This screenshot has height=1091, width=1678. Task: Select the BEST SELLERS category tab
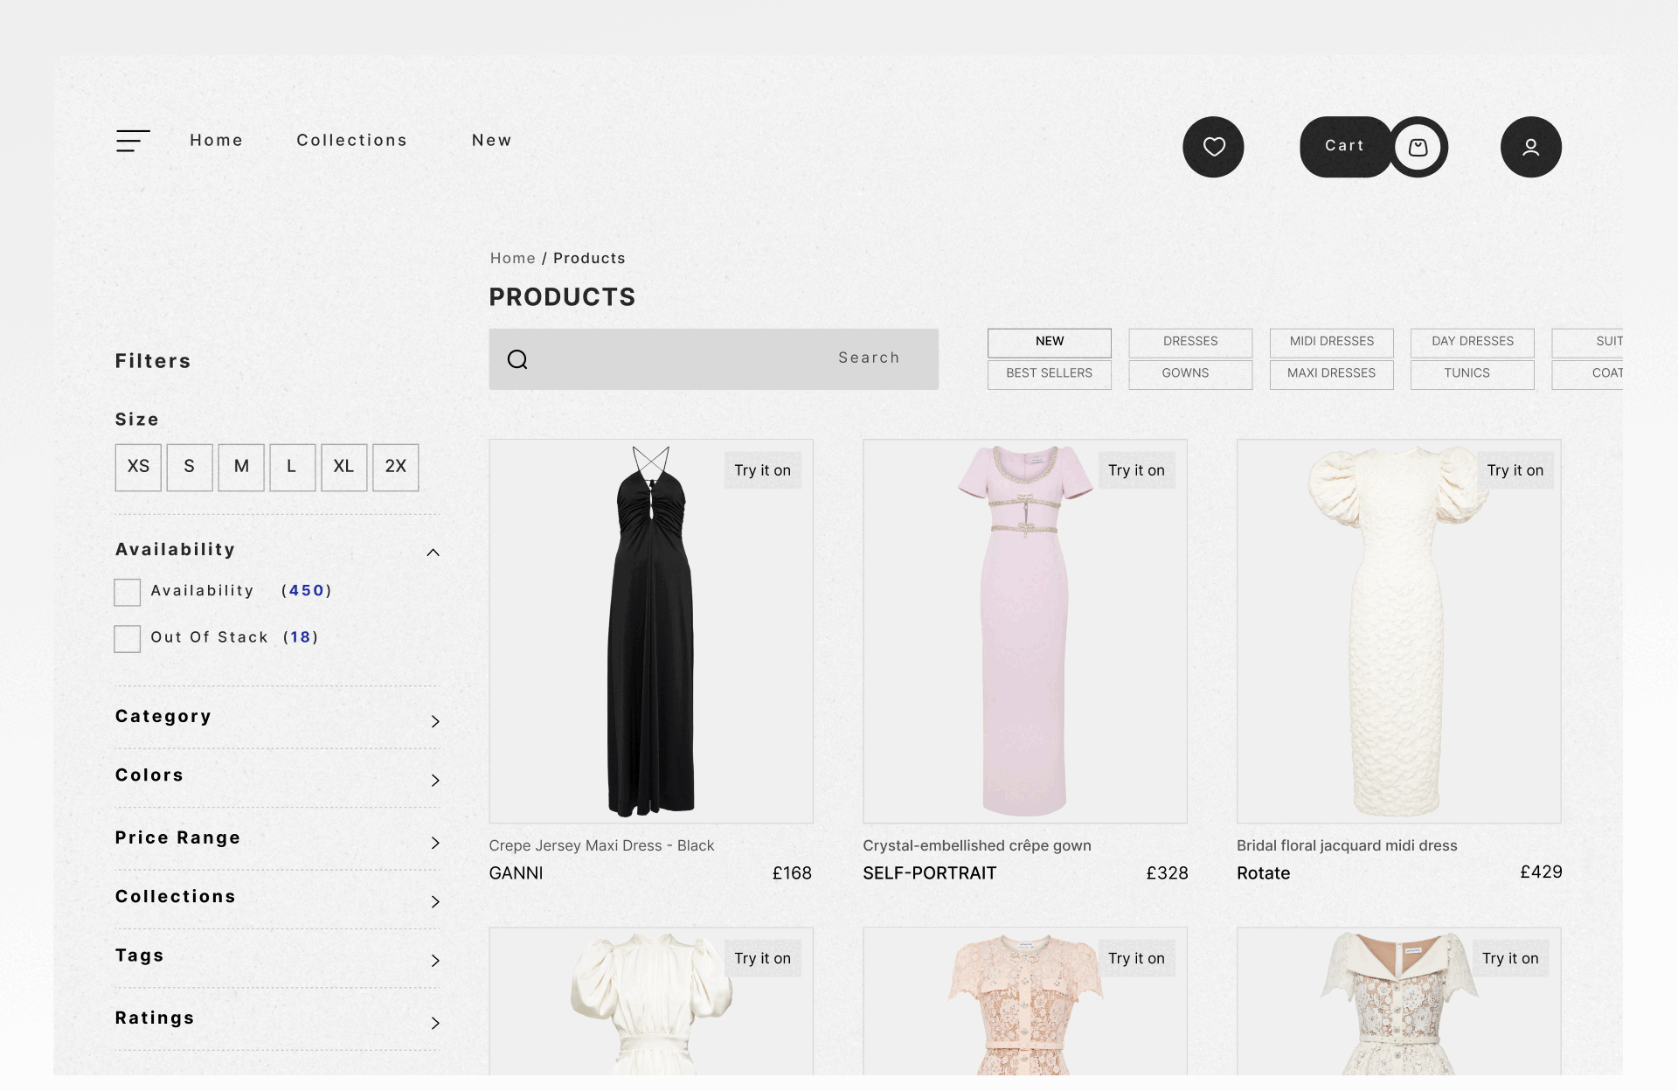click(x=1049, y=373)
